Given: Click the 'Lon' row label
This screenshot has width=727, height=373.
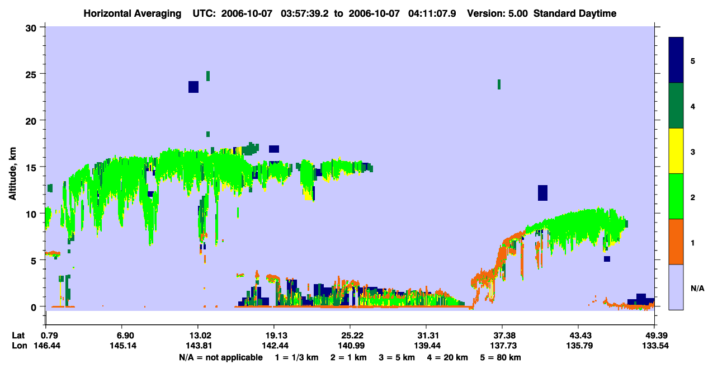Looking at the screenshot, I should 19,346.
